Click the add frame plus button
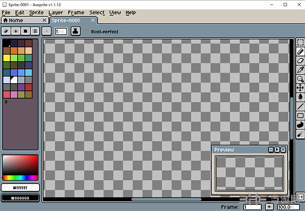The image size is (305, 211). tap(269, 207)
